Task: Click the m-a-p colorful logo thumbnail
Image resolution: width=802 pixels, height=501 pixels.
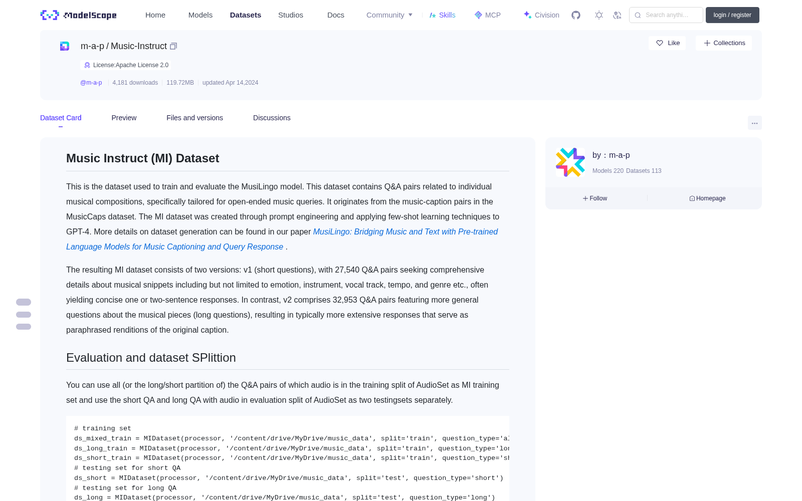Action: point(570,162)
